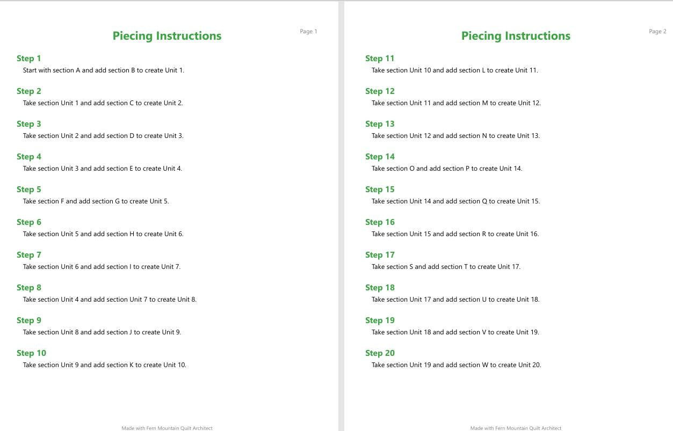The height and width of the screenshot is (431, 673).
Task: Select the Step 14 heading
Action: 380,157
